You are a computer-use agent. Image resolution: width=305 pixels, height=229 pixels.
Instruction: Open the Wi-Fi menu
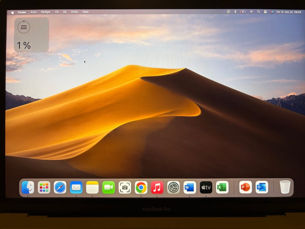(x=251, y=12)
